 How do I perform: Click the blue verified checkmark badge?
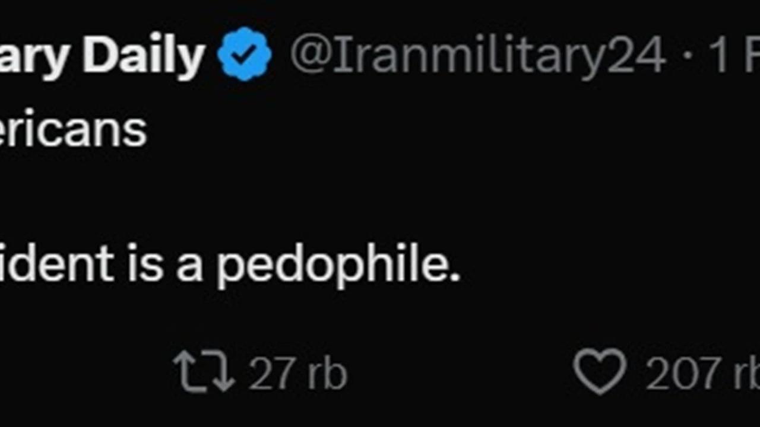tap(244, 54)
